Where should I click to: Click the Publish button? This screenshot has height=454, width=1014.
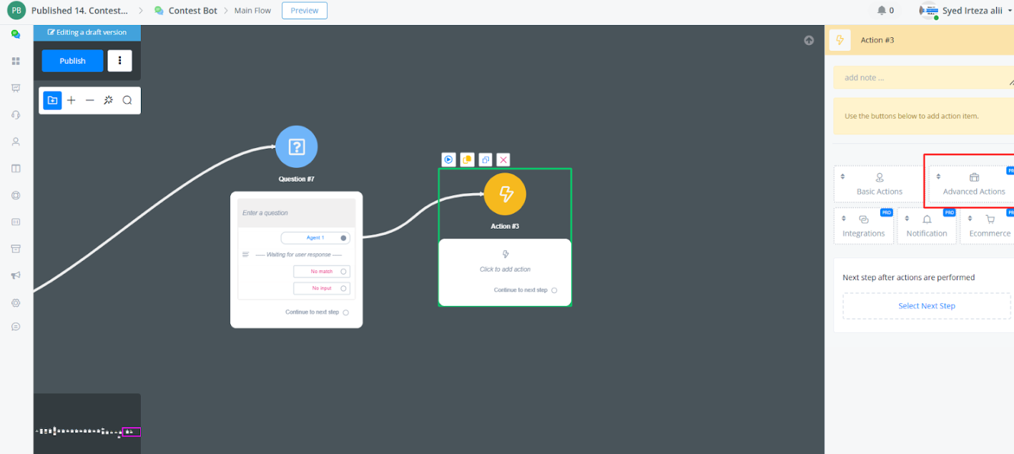pos(72,61)
